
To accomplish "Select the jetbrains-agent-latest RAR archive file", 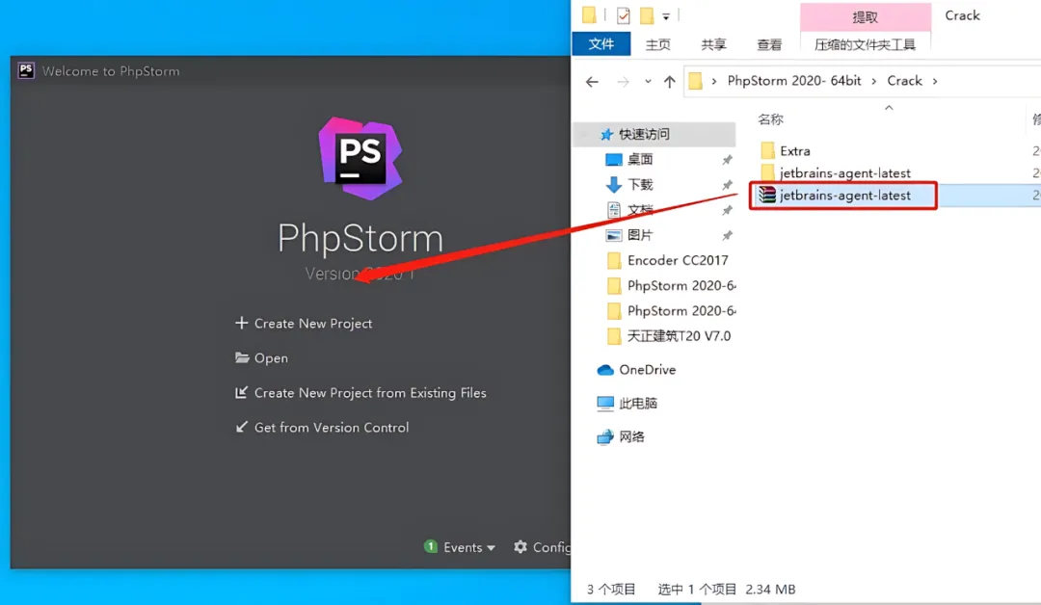I will [x=844, y=195].
